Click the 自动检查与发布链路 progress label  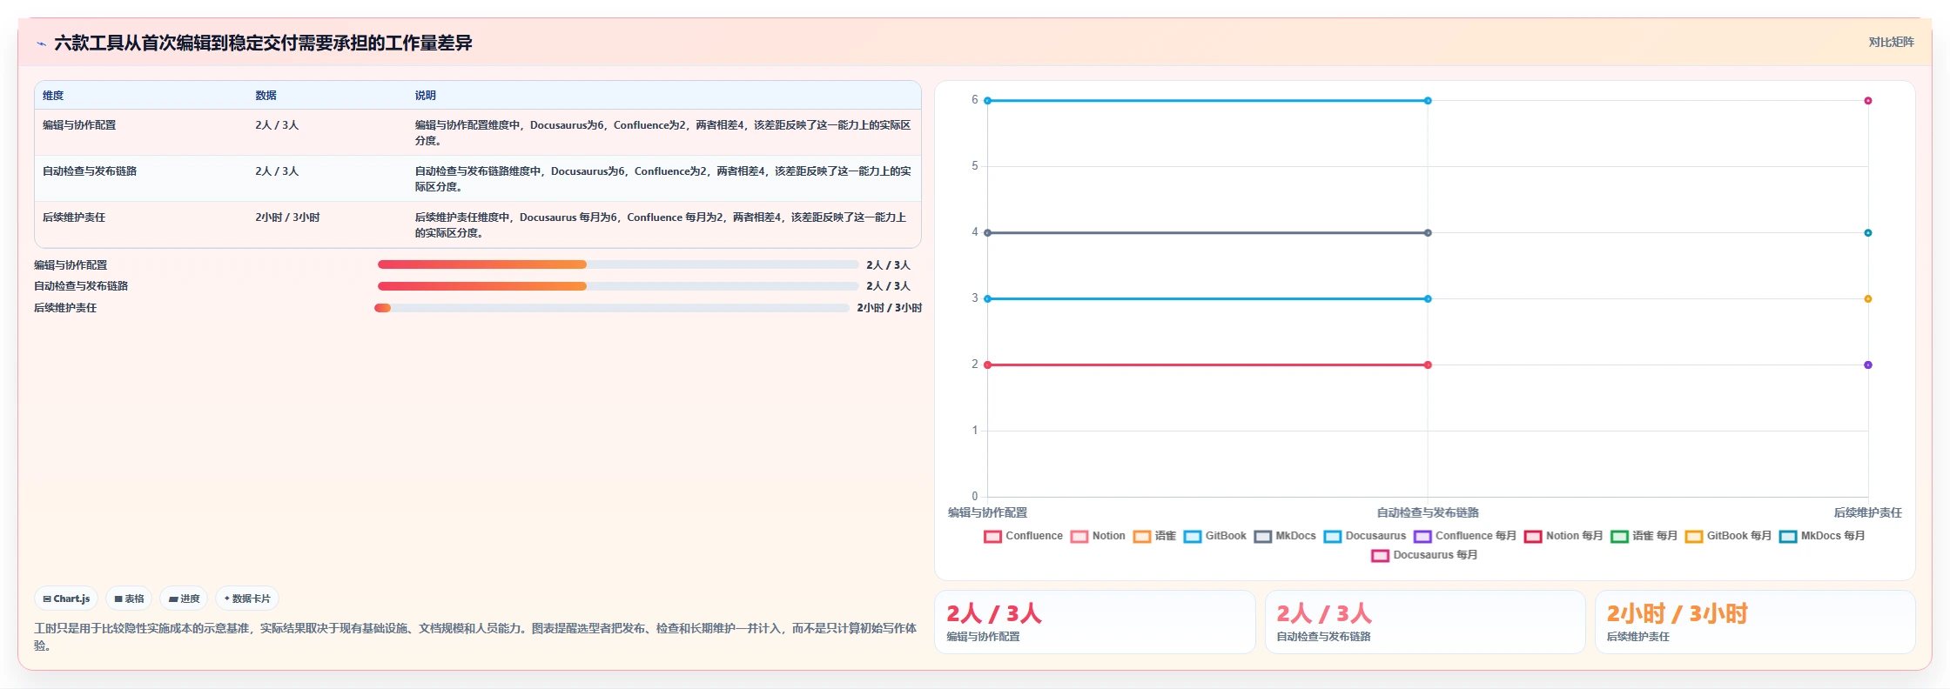(x=81, y=286)
